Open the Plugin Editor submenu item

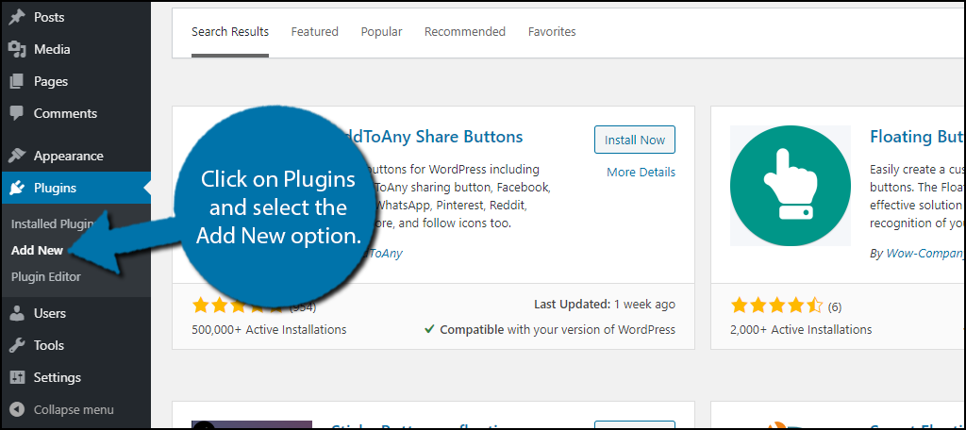tap(45, 277)
